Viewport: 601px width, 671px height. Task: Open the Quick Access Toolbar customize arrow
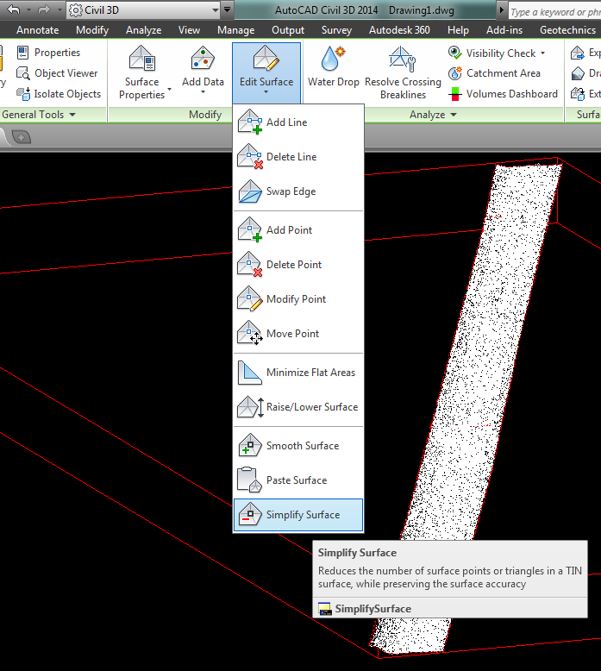(228, 9)
